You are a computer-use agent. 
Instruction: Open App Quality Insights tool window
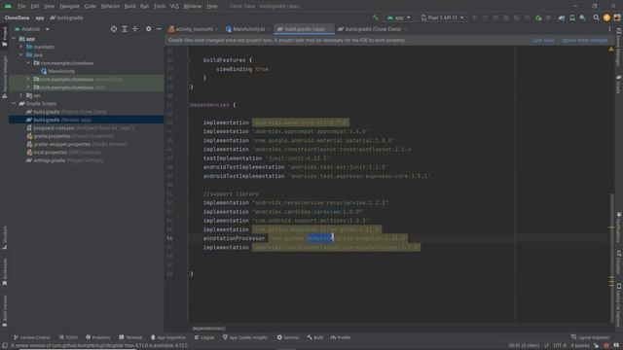click(x=245, y=337)
